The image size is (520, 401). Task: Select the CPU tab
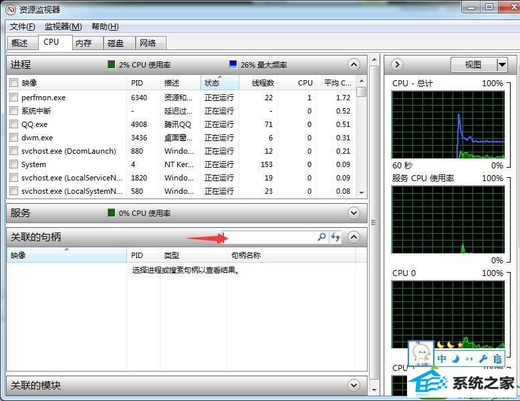55,43
